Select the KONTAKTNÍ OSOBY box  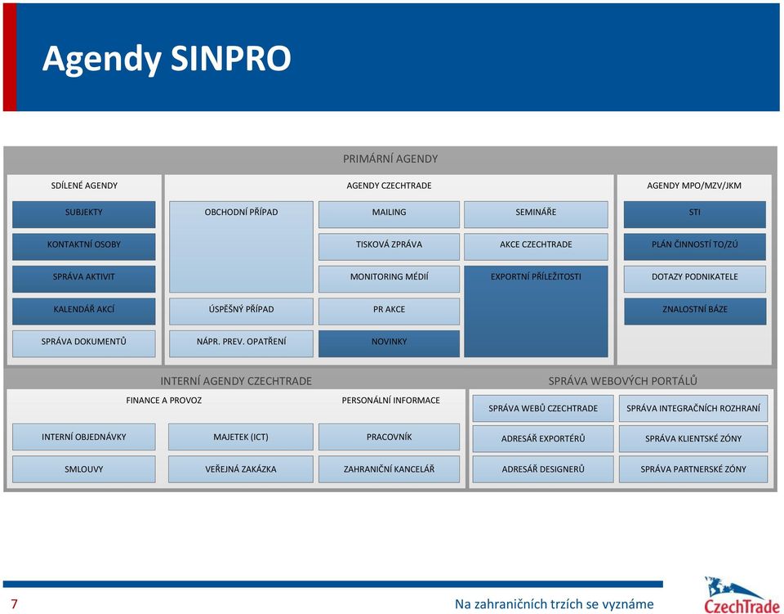tap(84, 246)
